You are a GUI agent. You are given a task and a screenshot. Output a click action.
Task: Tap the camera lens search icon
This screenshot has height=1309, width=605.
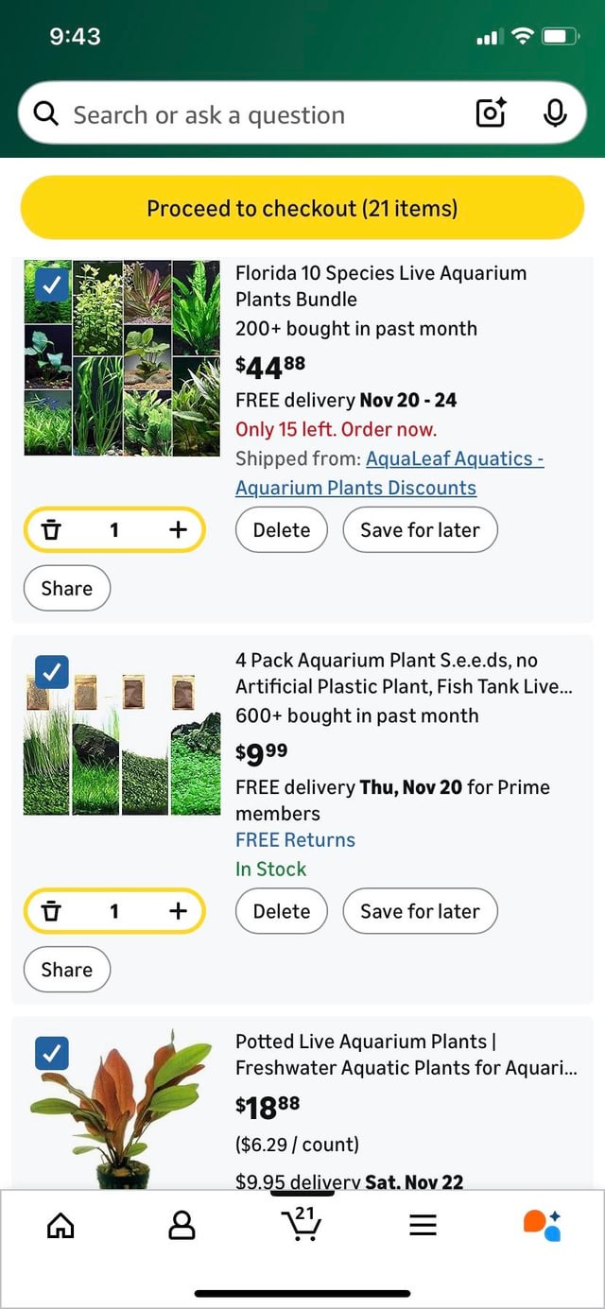[491, 114]
